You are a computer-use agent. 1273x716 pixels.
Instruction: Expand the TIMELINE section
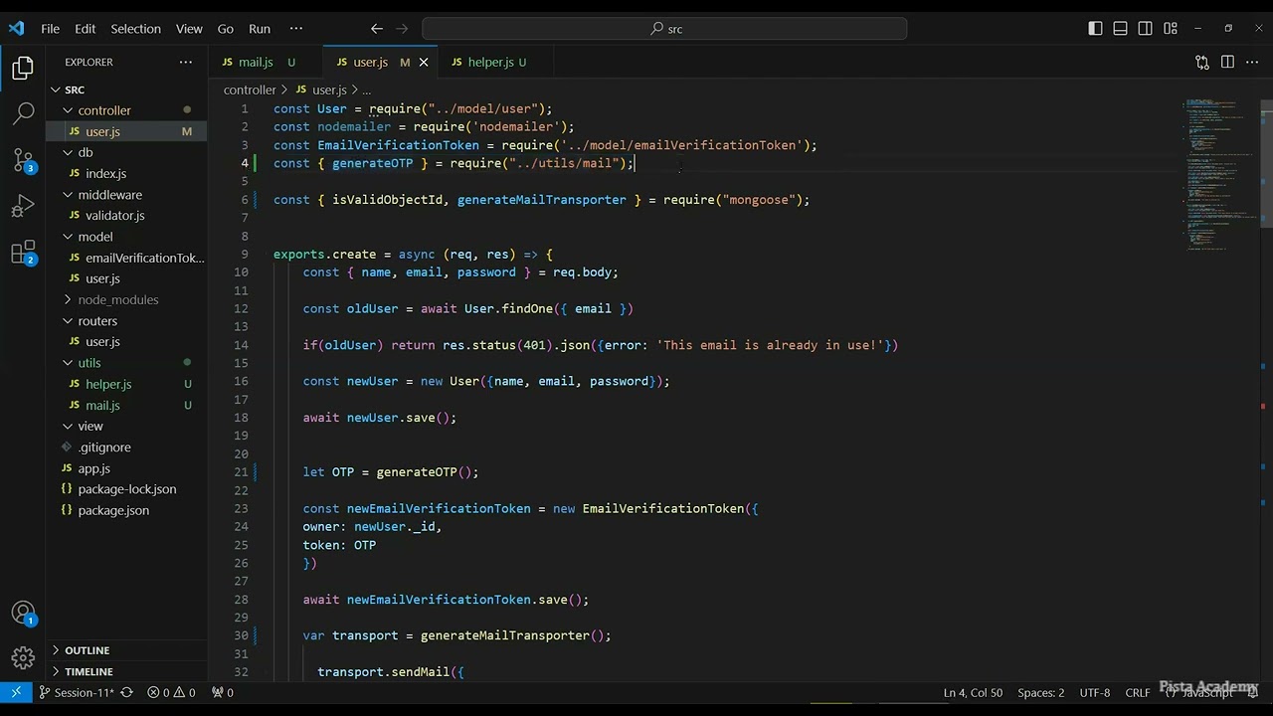point(126,671)
